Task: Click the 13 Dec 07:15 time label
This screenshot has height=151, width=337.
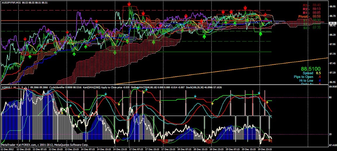Action: point(40,149)
